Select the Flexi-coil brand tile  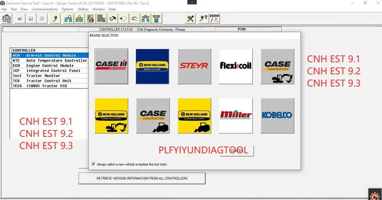(x=236, y=66)
